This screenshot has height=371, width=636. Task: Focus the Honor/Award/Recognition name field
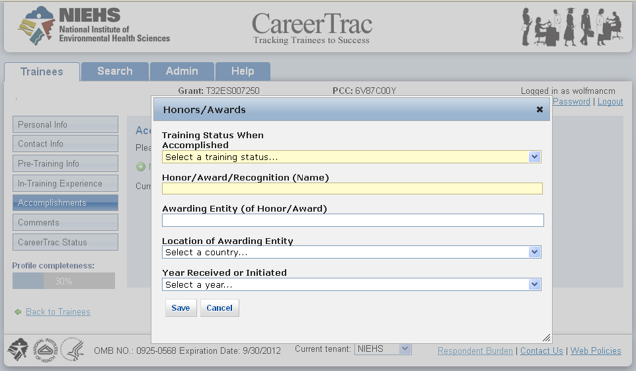(352, 188)
